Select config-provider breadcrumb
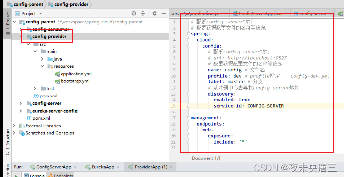The image size is (344, 177). coord(69,4)
